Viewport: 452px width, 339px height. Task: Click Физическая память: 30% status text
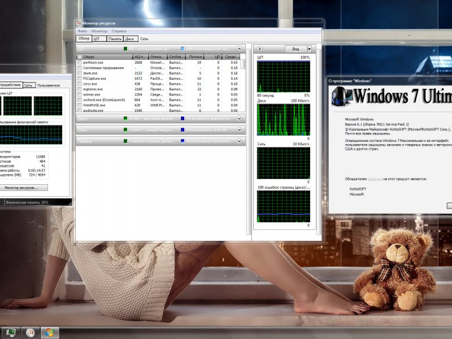(27, 202)
